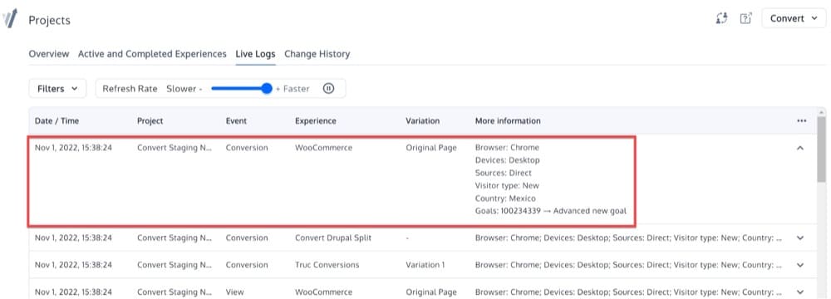Open the help question-mark icon
The width and height of the screenshot is (831, 299).
(745, 18)
